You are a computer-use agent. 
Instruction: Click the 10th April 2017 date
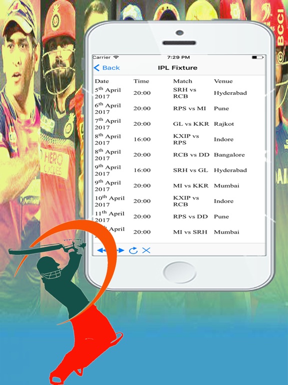pos(109,202)
